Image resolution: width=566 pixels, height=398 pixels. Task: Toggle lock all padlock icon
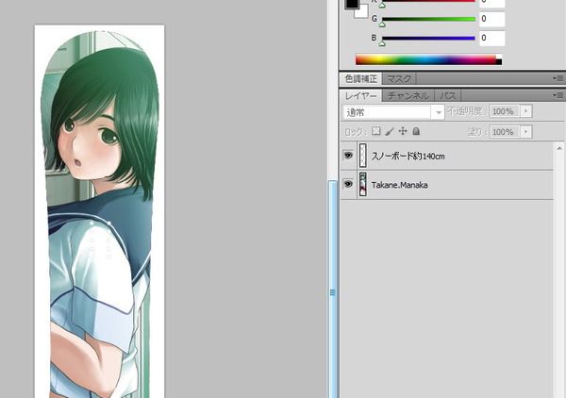416,131
